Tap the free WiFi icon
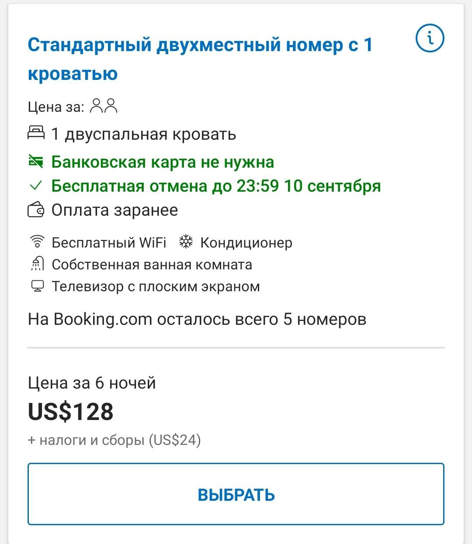The height and width of the screenshot is (544, 472). click(x=37, y=242)
